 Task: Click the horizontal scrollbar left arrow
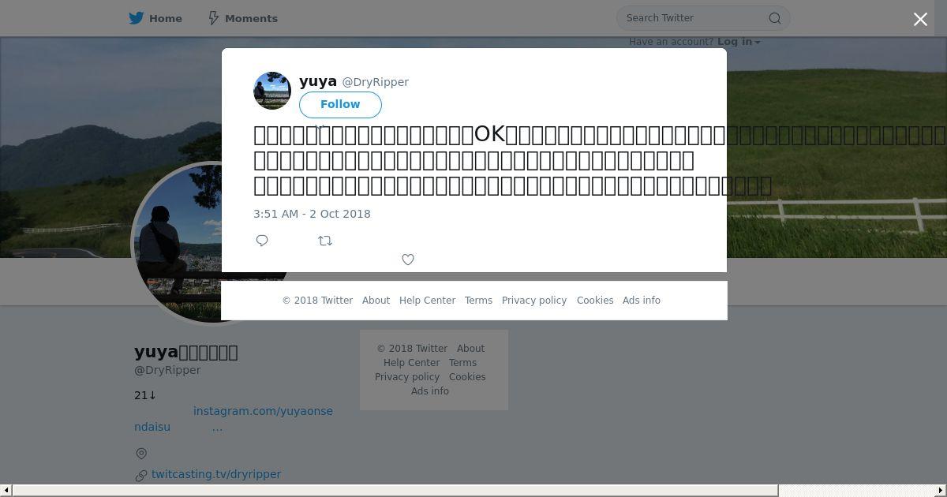coord(6,491)
